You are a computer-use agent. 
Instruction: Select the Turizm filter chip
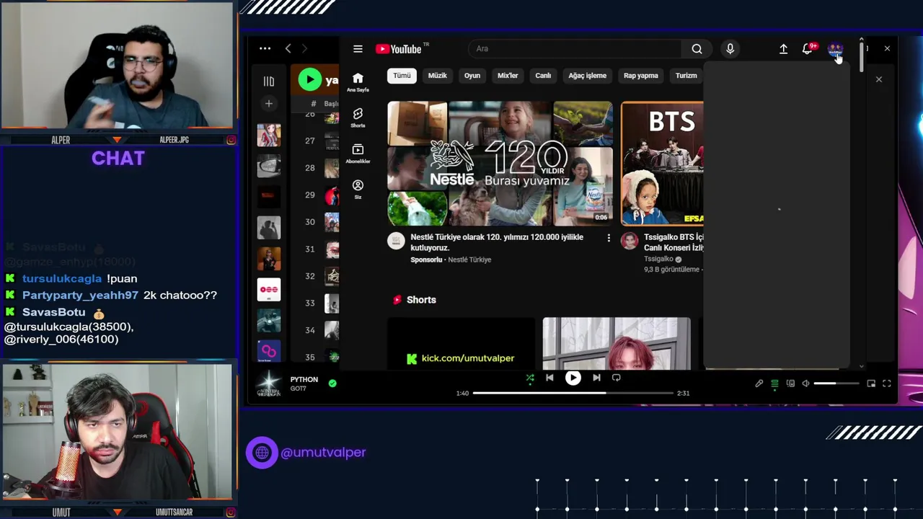[x=686, y=76]
